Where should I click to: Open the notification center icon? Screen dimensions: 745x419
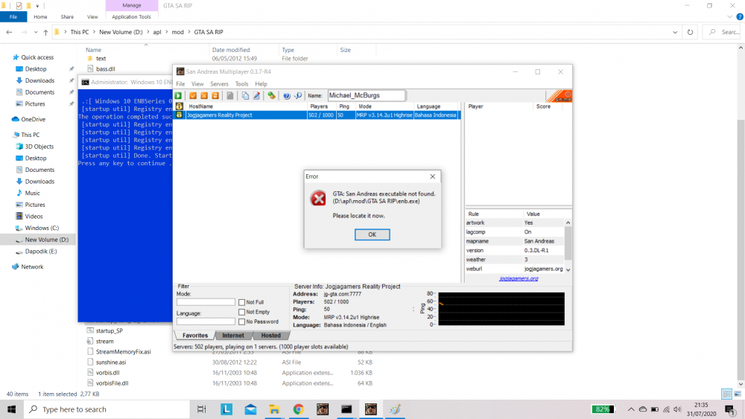coord(730,409)
